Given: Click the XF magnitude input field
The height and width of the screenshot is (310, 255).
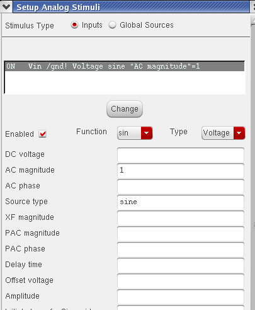Looking at the screenshot, I should 181,218.
